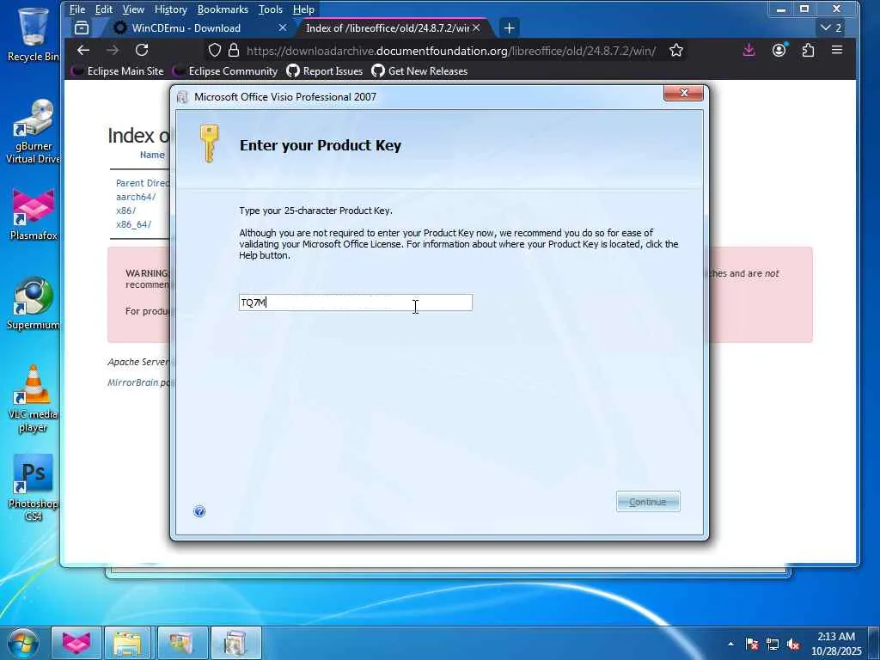Click the File Explorer taskbar button
The height and width of the screenshot is (660, 880).
pyautogui.click(x=127, y=643)
